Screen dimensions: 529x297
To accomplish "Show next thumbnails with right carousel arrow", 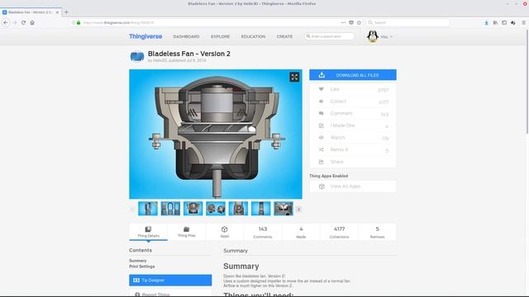I will coord(298,209).
